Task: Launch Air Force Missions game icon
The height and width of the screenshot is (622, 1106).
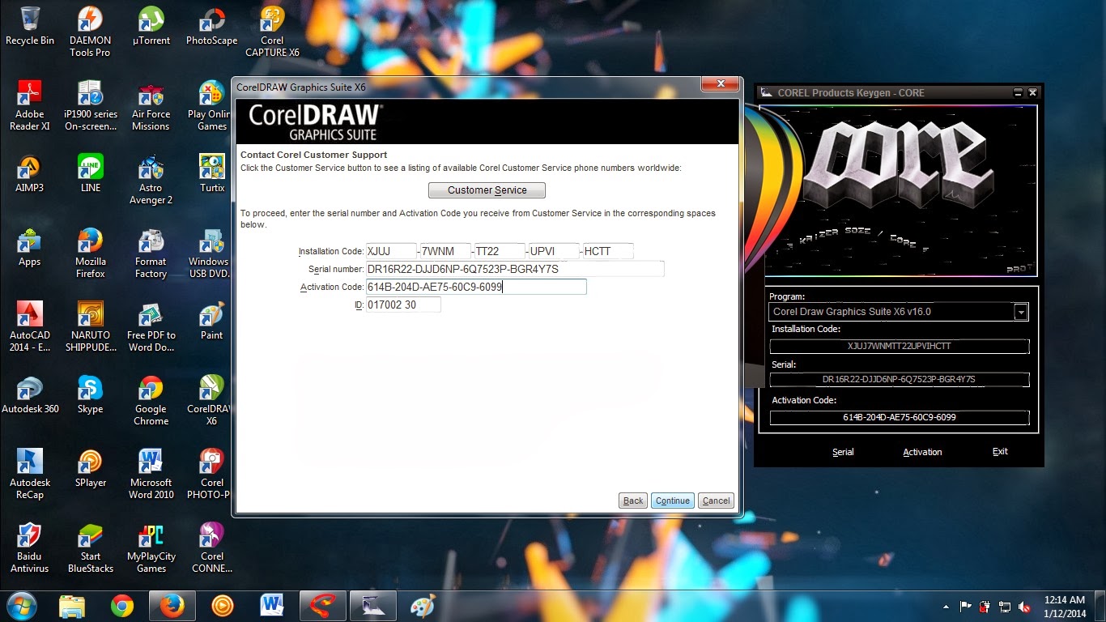Action: pyautogui.click(x=151, y=105)
